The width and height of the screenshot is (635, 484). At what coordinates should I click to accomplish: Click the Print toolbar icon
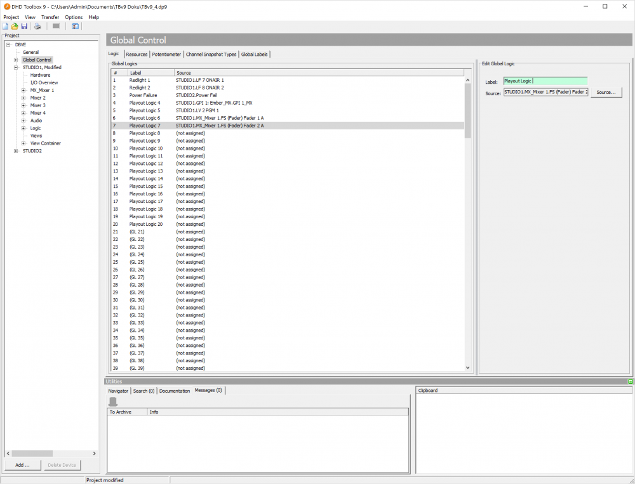[37, 25]
